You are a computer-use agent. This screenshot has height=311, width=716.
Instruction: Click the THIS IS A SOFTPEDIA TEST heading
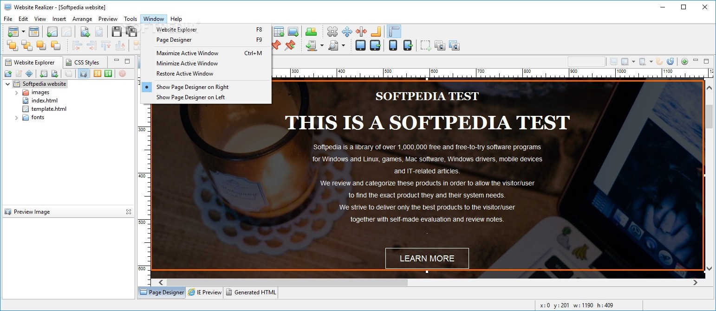tap(427, 123)
